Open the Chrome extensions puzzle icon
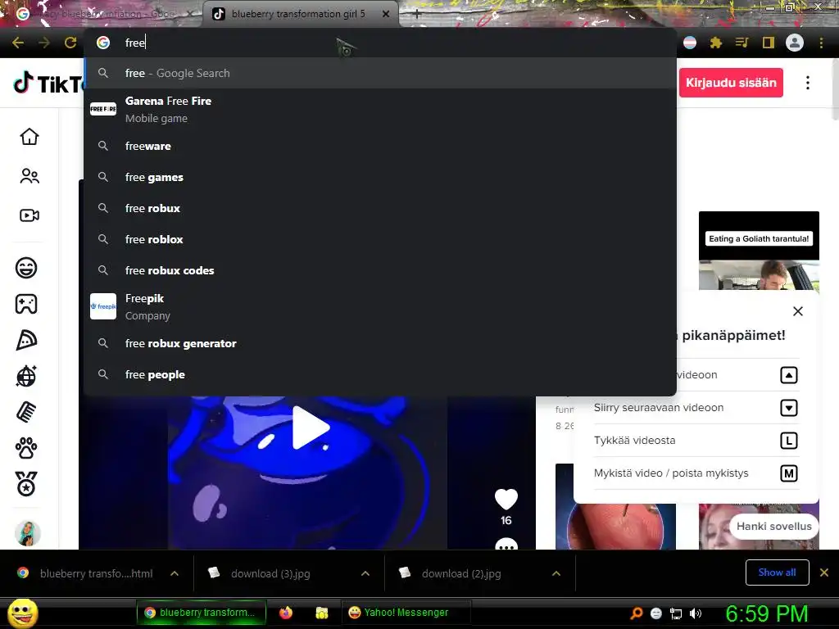 716,43
